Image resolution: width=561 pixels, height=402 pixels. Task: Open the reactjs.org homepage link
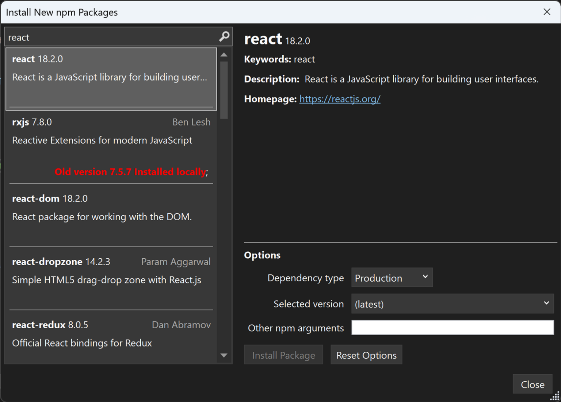coord(339,99)
